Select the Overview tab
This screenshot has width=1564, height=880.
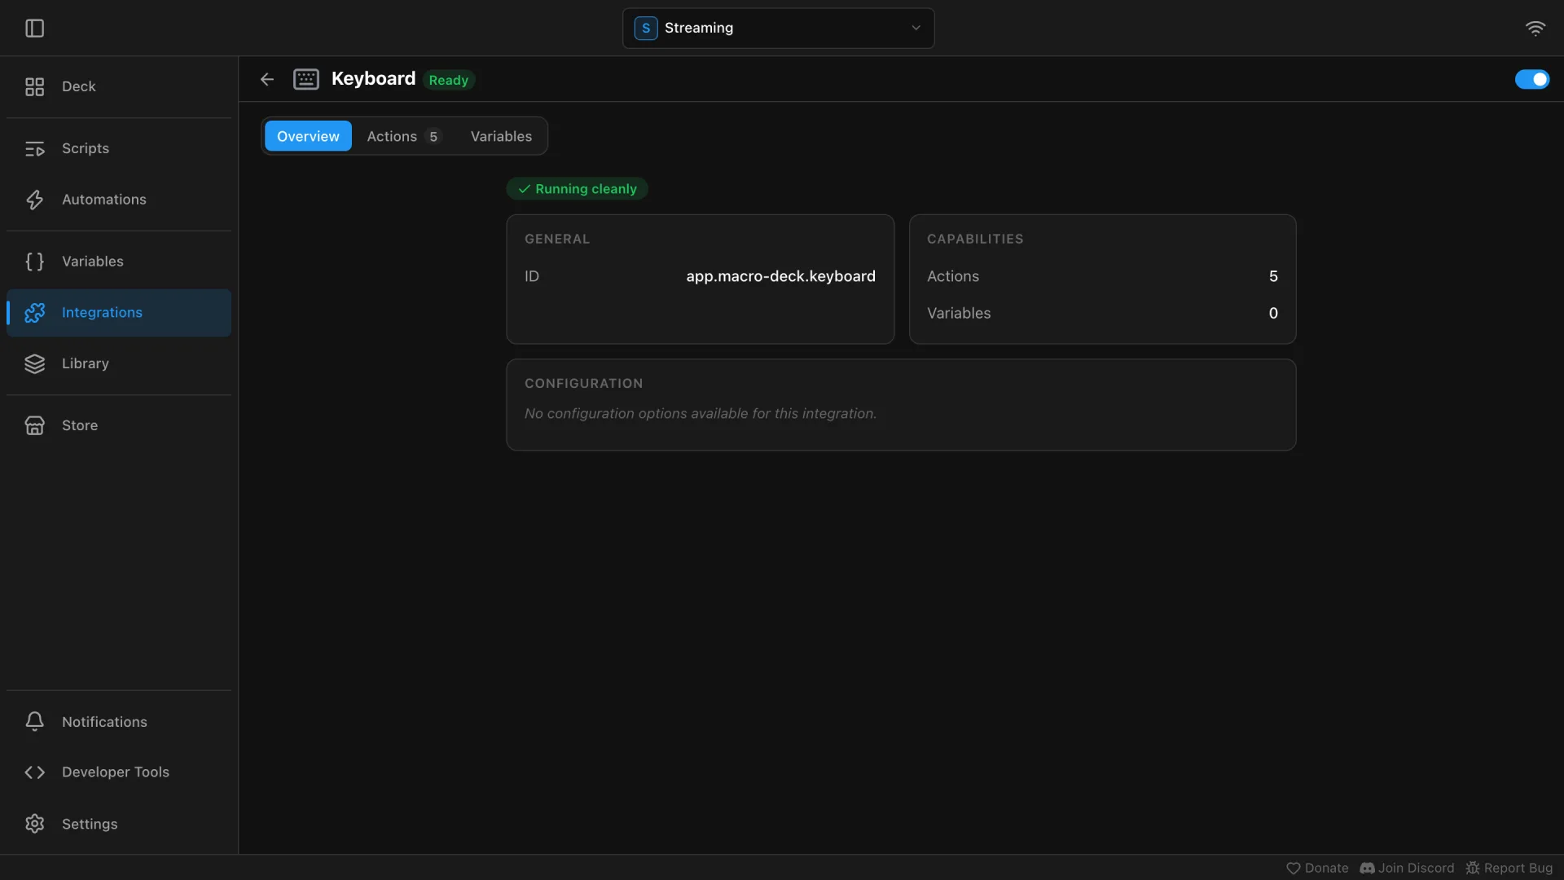point(308,136)
